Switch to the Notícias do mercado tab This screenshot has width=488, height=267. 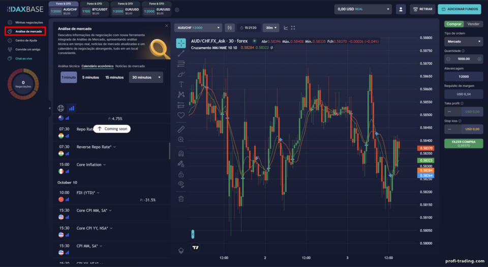click(130, 66)
